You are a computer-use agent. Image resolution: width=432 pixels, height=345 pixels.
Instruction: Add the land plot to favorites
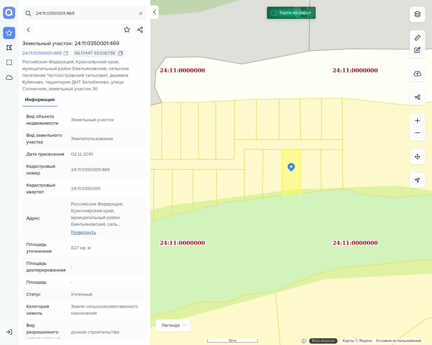click(127, 30)
